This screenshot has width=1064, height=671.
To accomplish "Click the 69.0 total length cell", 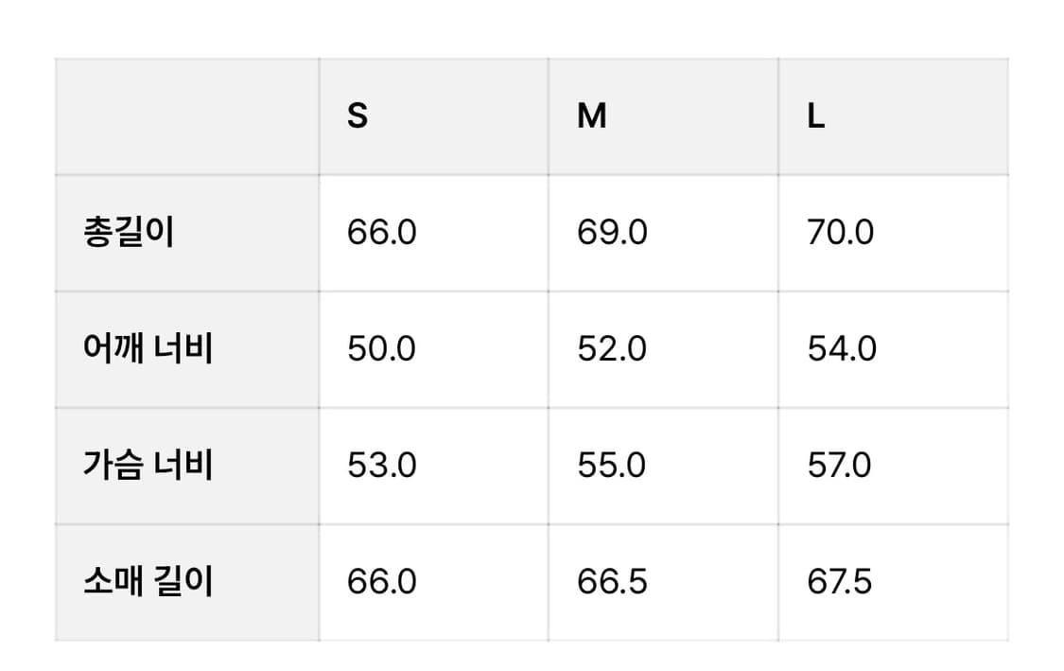I will click(x=612, y=233).
